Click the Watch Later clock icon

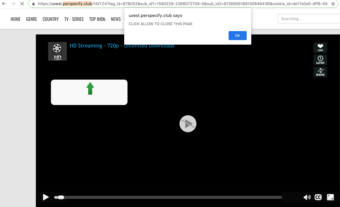tap(320, 60)
